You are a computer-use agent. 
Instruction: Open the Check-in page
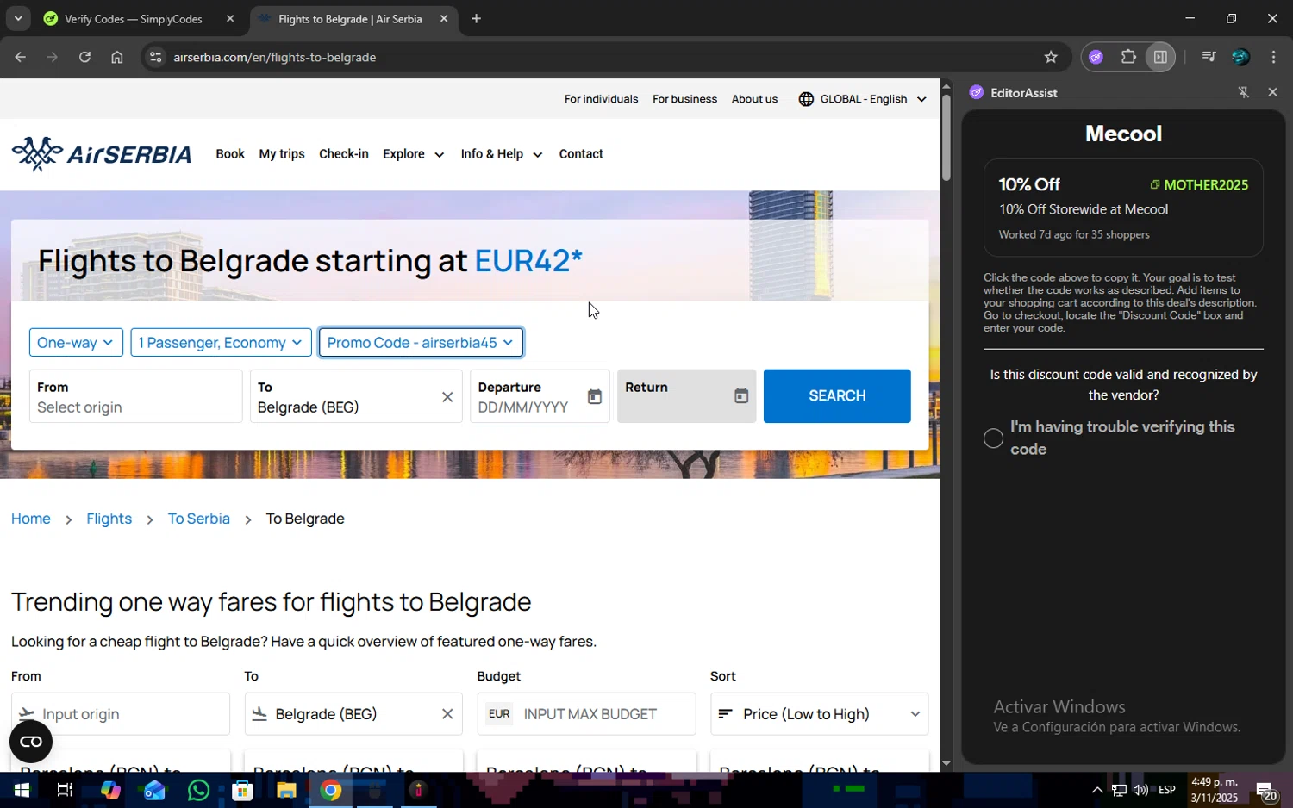tap(344, 154)
